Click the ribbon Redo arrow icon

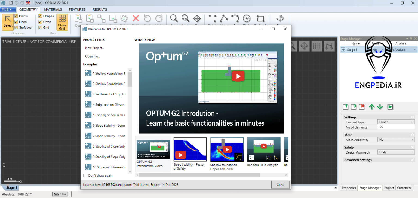(159, 18)
